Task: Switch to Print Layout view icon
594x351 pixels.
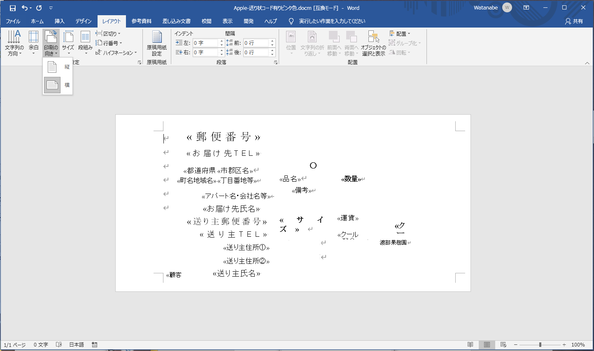Action: click(x=487, y=345)
